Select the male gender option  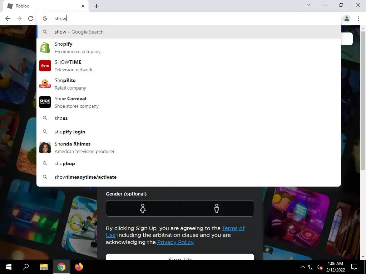pos(217,208)
